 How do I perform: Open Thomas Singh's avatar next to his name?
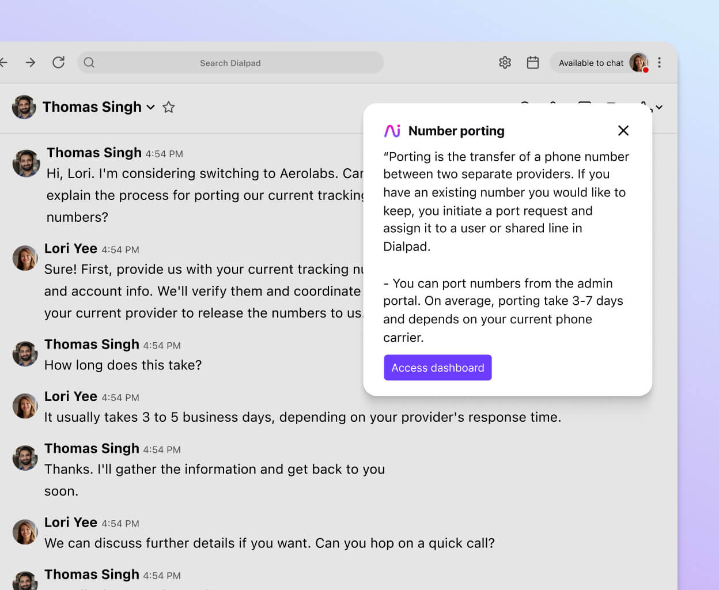tap(23, 107)
